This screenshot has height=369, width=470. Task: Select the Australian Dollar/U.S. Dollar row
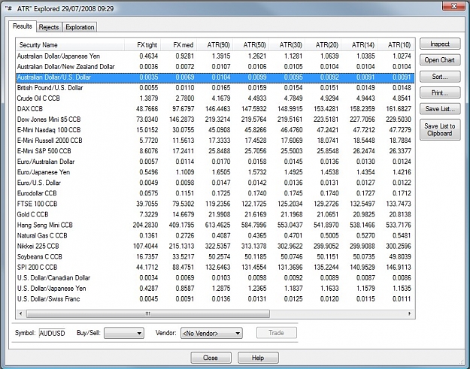[x=215, y=77]
